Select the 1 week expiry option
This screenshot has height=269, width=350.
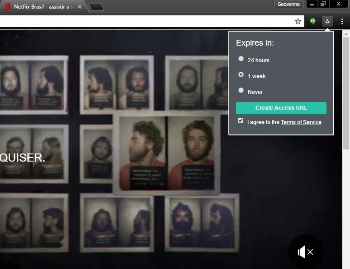click(x=241, y=74)
